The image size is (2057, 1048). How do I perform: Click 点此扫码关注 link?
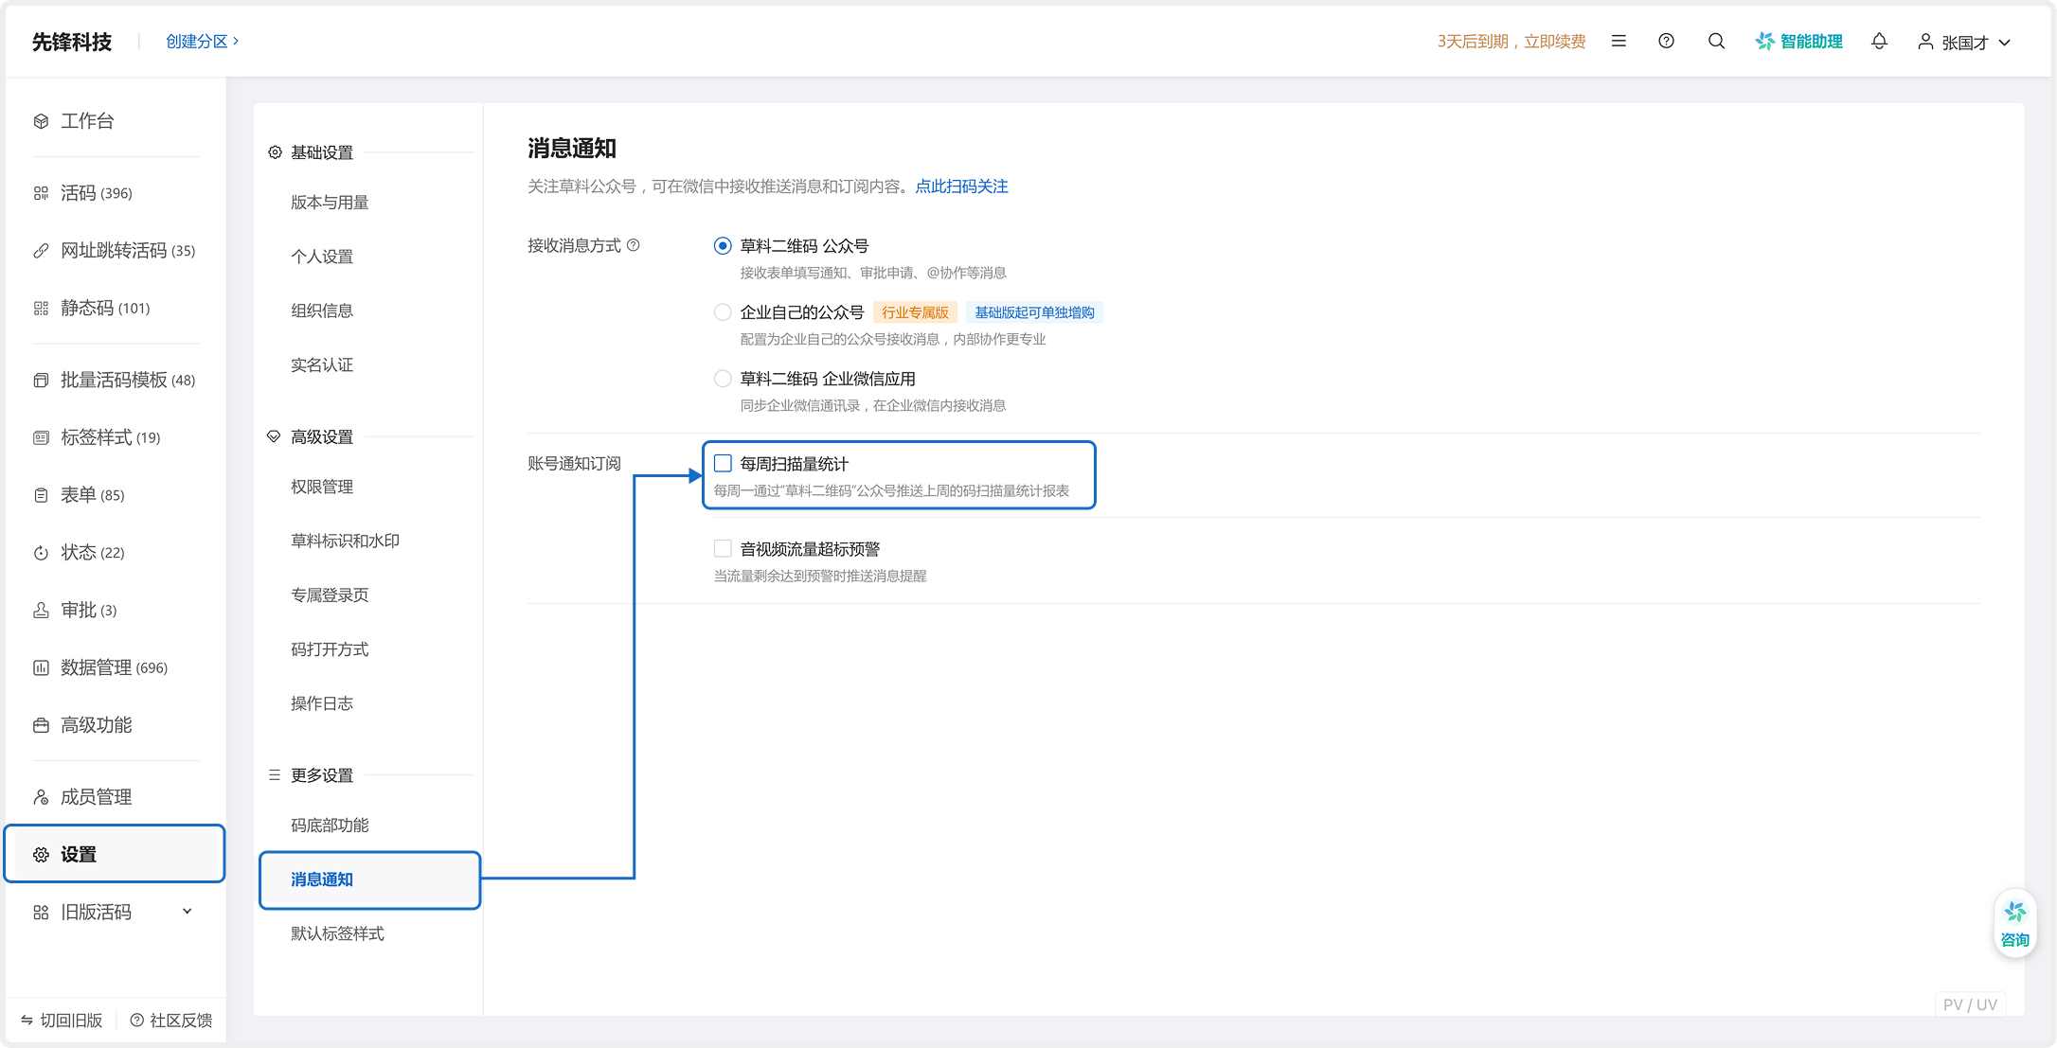(961, 187)
